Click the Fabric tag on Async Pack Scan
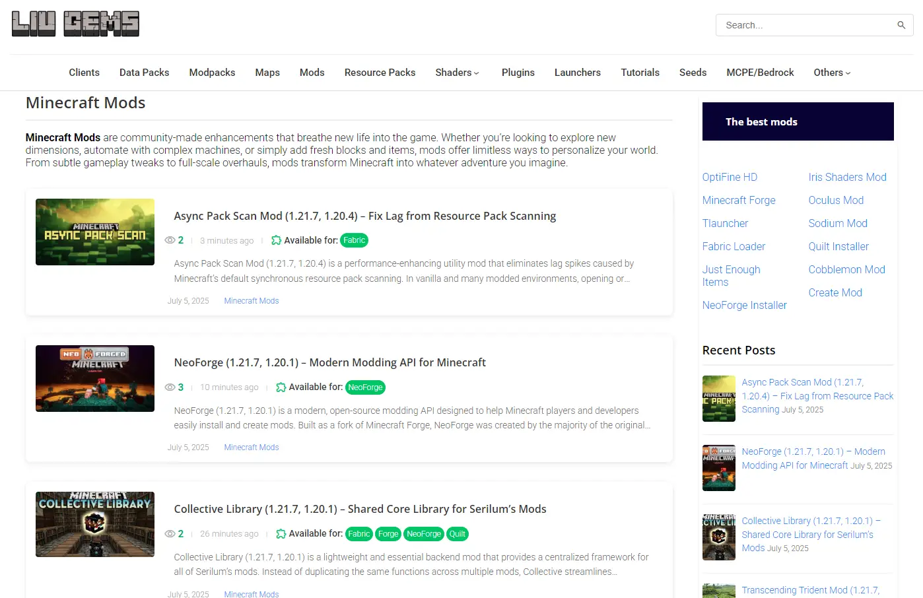Viewport: 923px width, 598px height. pyautogui.click(x=355, y=240)
